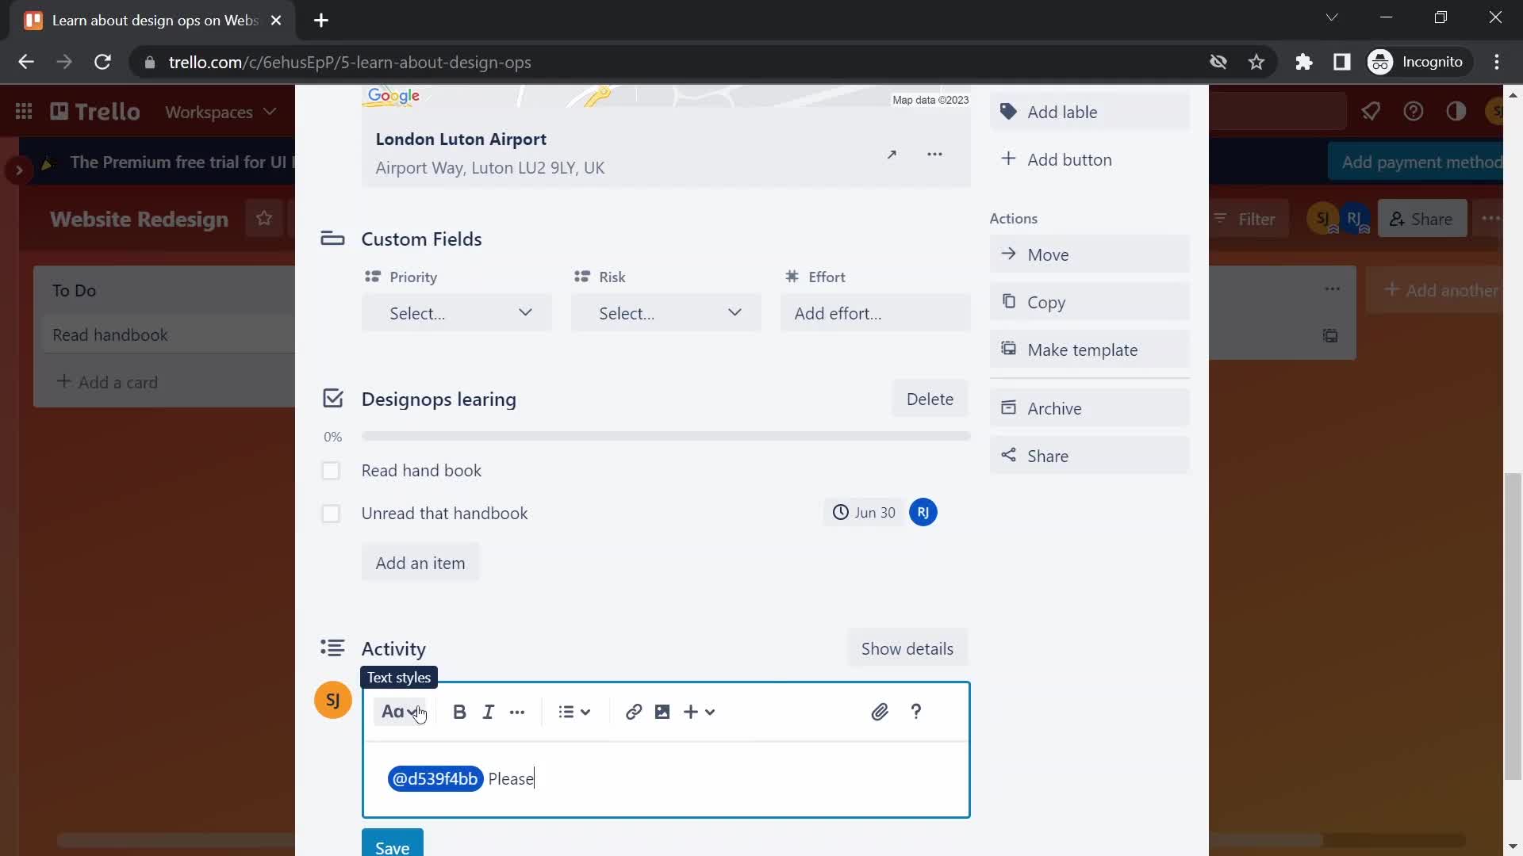Open browser extensions puzzle icon
This screenshot has height=856, width=1523.
(1304, 62)
